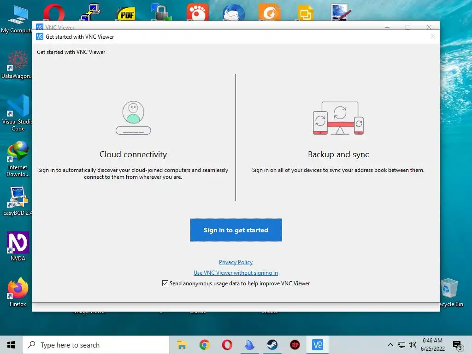Click the Backup and sync heading
The image size is (472, 354).
338,154
